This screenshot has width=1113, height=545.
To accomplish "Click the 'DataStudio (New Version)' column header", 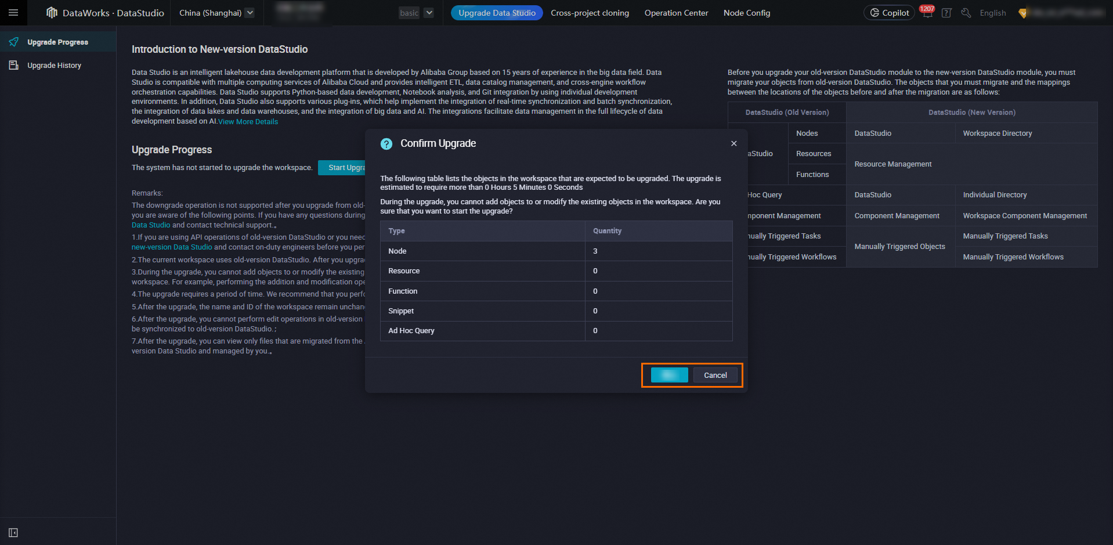I will [972, 113].
